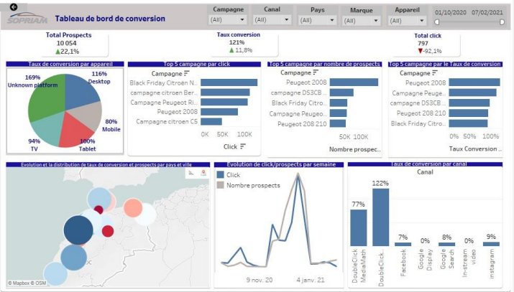Select the teal TV pie slice
Screen dimensions: 514x292
[47, 129]
